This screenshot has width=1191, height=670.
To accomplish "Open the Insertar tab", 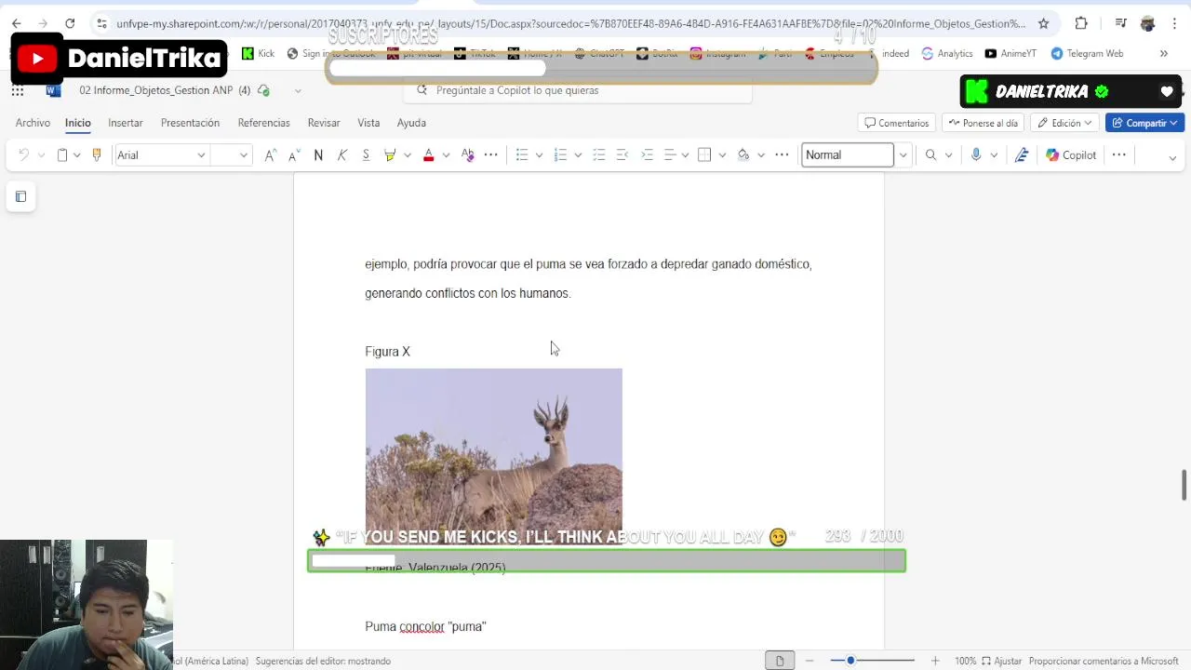I will coord(126,123).
